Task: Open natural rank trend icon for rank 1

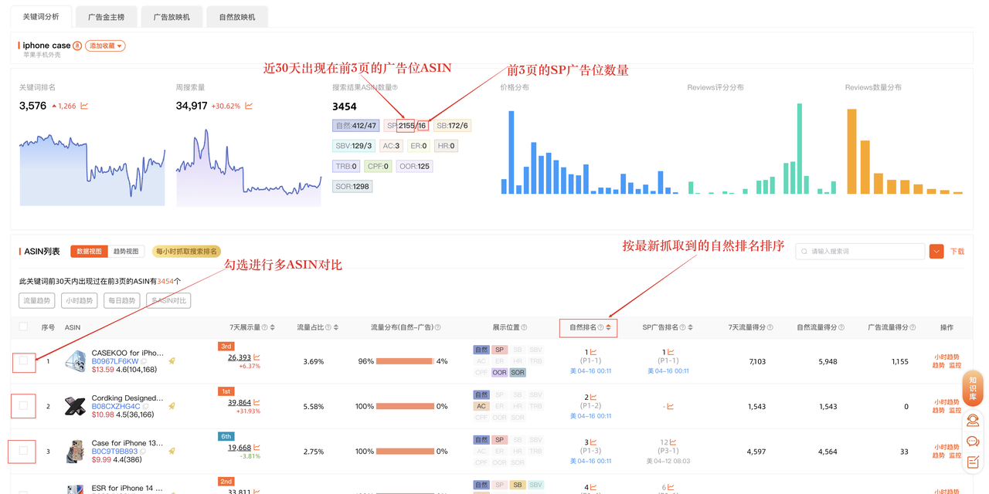Action: point(593,352)
